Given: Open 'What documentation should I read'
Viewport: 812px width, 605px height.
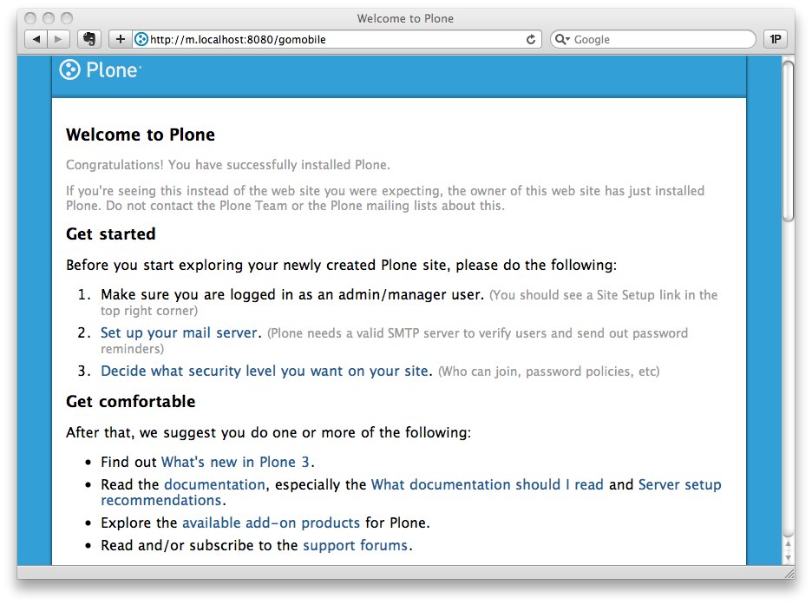Looking at the screenshot, I should click(x=486, y=484).
